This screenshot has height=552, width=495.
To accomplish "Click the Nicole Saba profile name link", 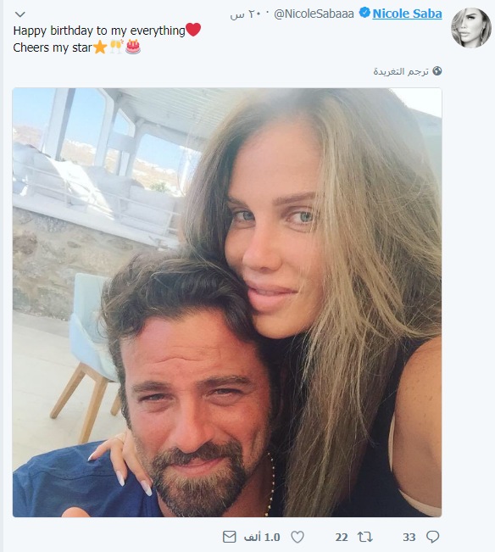I will click(x=407, y=14).
